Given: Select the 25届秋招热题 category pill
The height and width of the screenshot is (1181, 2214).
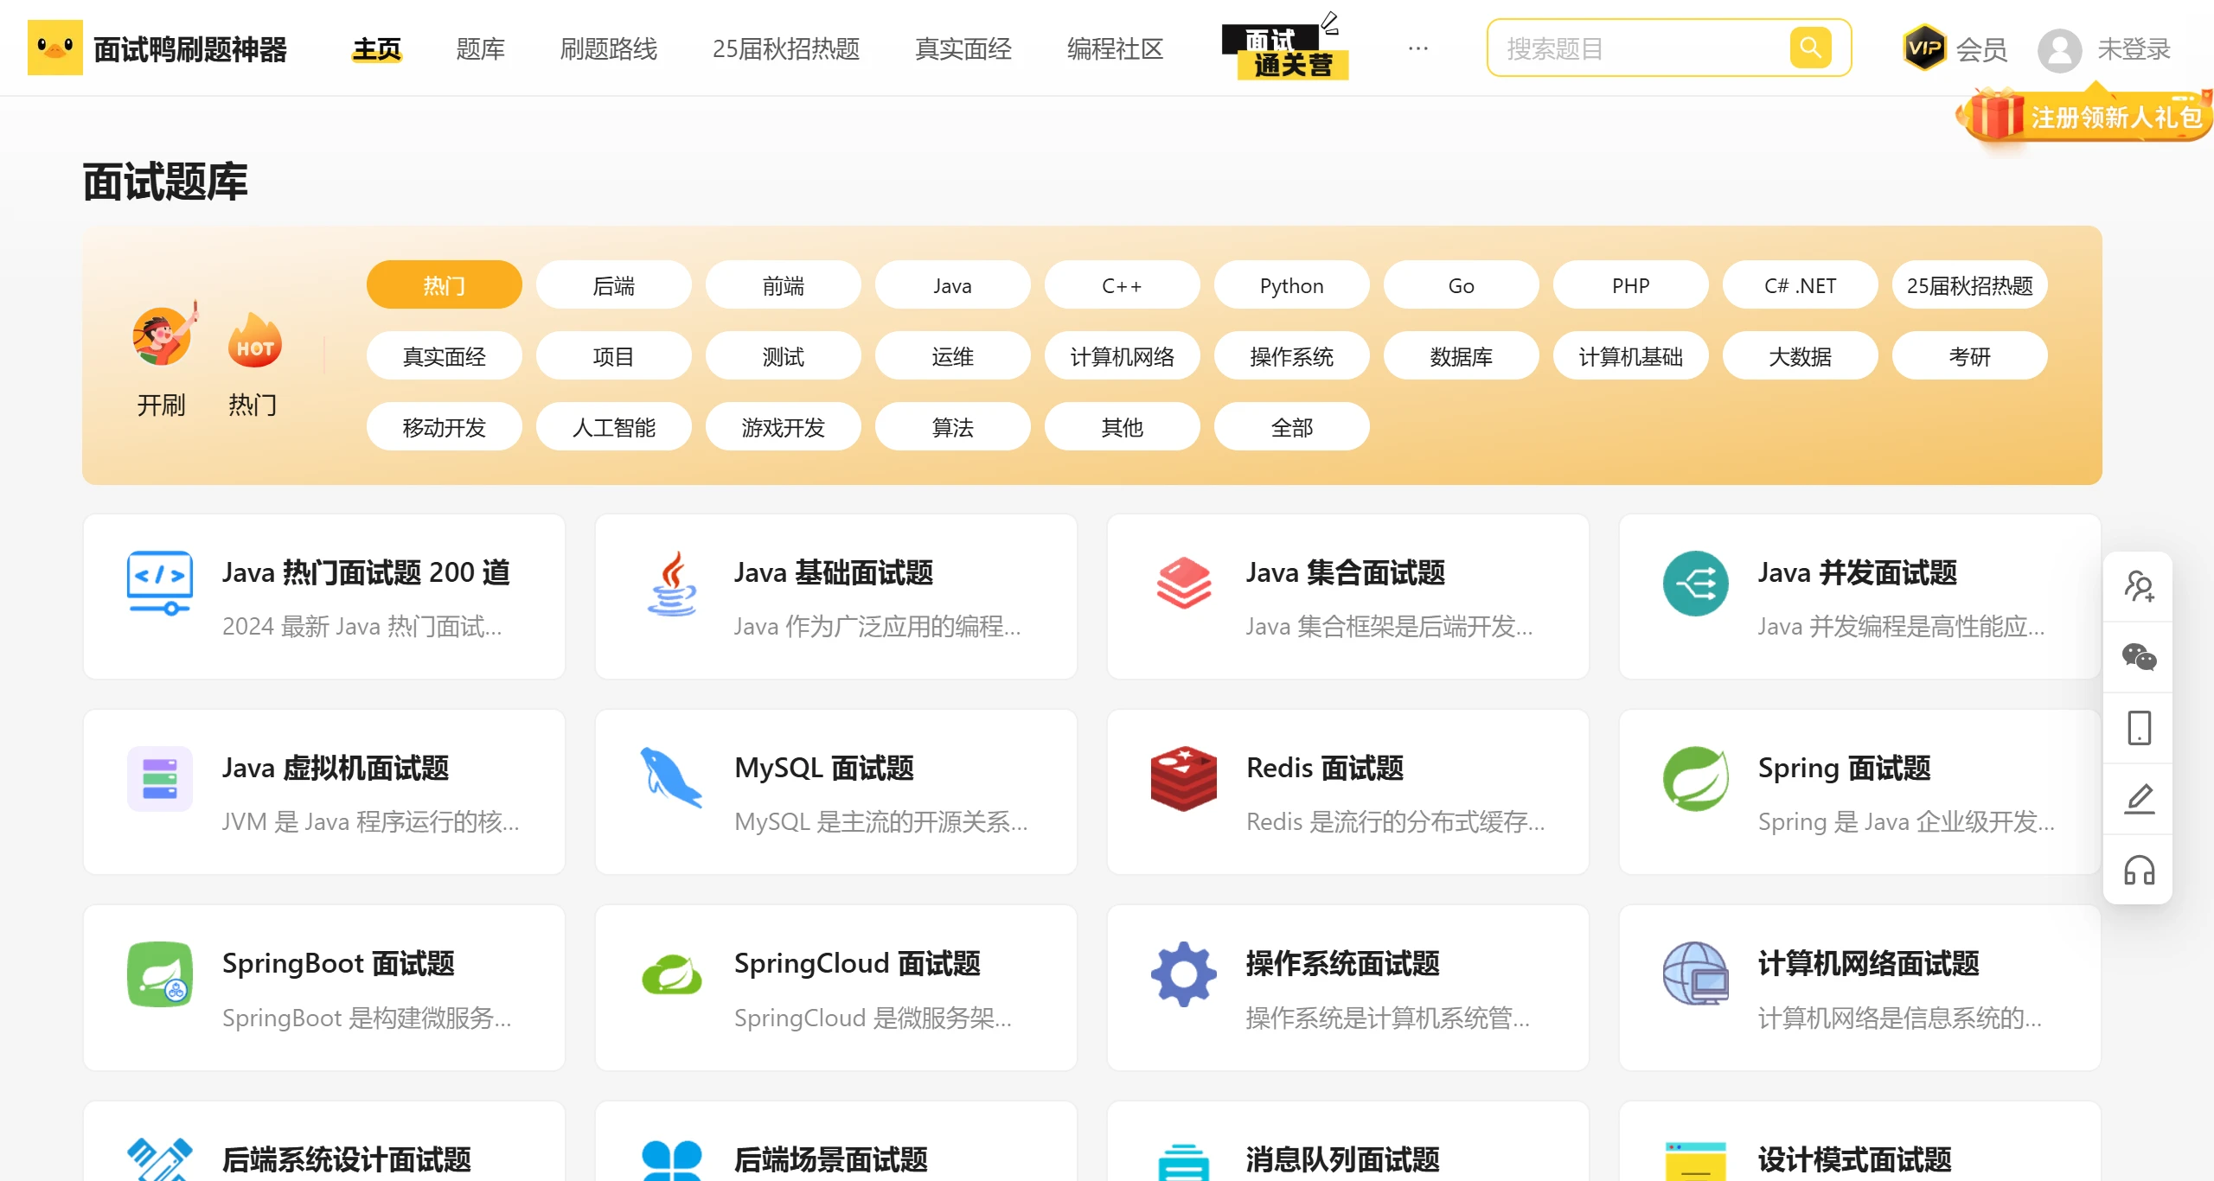Looking at the screenshot, I should point(1970,285).
